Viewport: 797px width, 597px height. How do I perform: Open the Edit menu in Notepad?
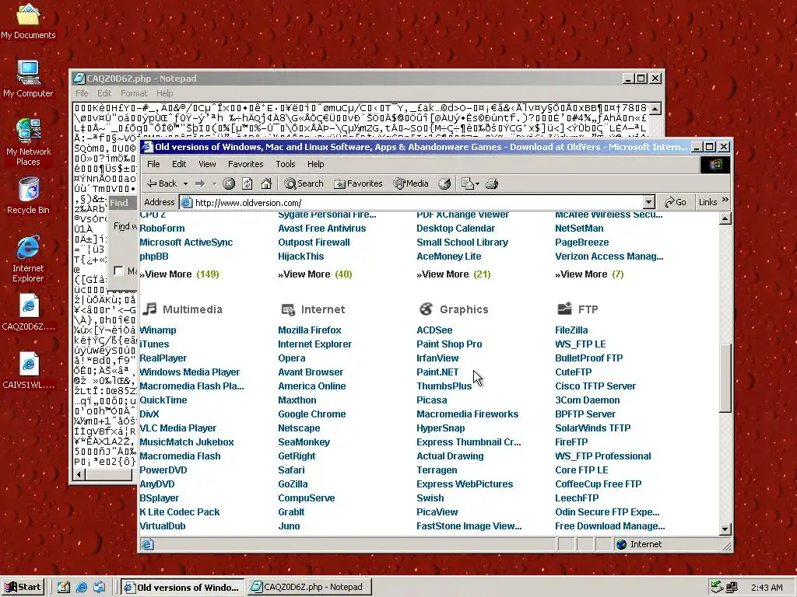click(x=104, y=93)
